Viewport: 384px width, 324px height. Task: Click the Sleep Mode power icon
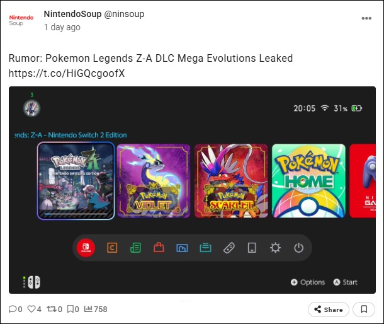pos(298,248)
